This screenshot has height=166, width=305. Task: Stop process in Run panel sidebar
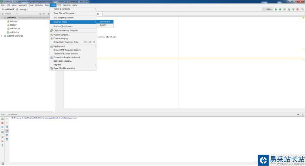point(2,123)
